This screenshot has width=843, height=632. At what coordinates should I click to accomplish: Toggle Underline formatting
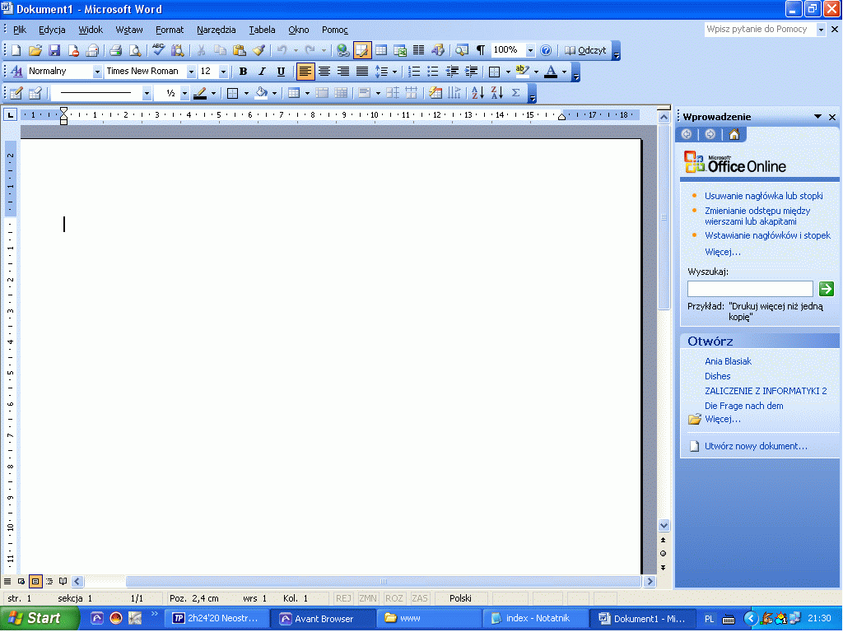pos(281,72)
